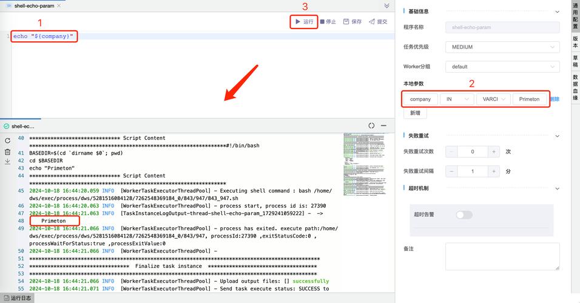580x303 pixels.
Task: Click the 保存 (Save) icon button
Action: (x=352, y=22)
